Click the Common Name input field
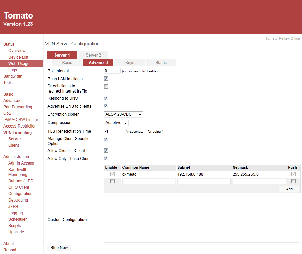 [x=149, y=181]
